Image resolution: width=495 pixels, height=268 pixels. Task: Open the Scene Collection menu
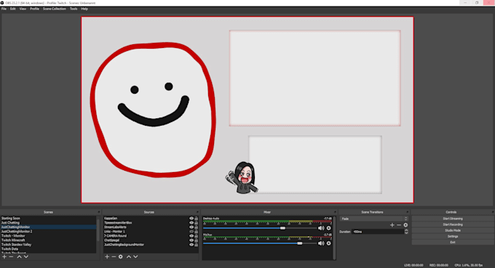coord(55,9)
